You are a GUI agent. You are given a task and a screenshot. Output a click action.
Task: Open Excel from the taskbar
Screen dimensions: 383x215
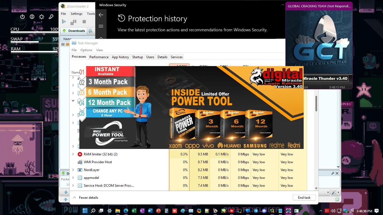(x=134, y=211)
